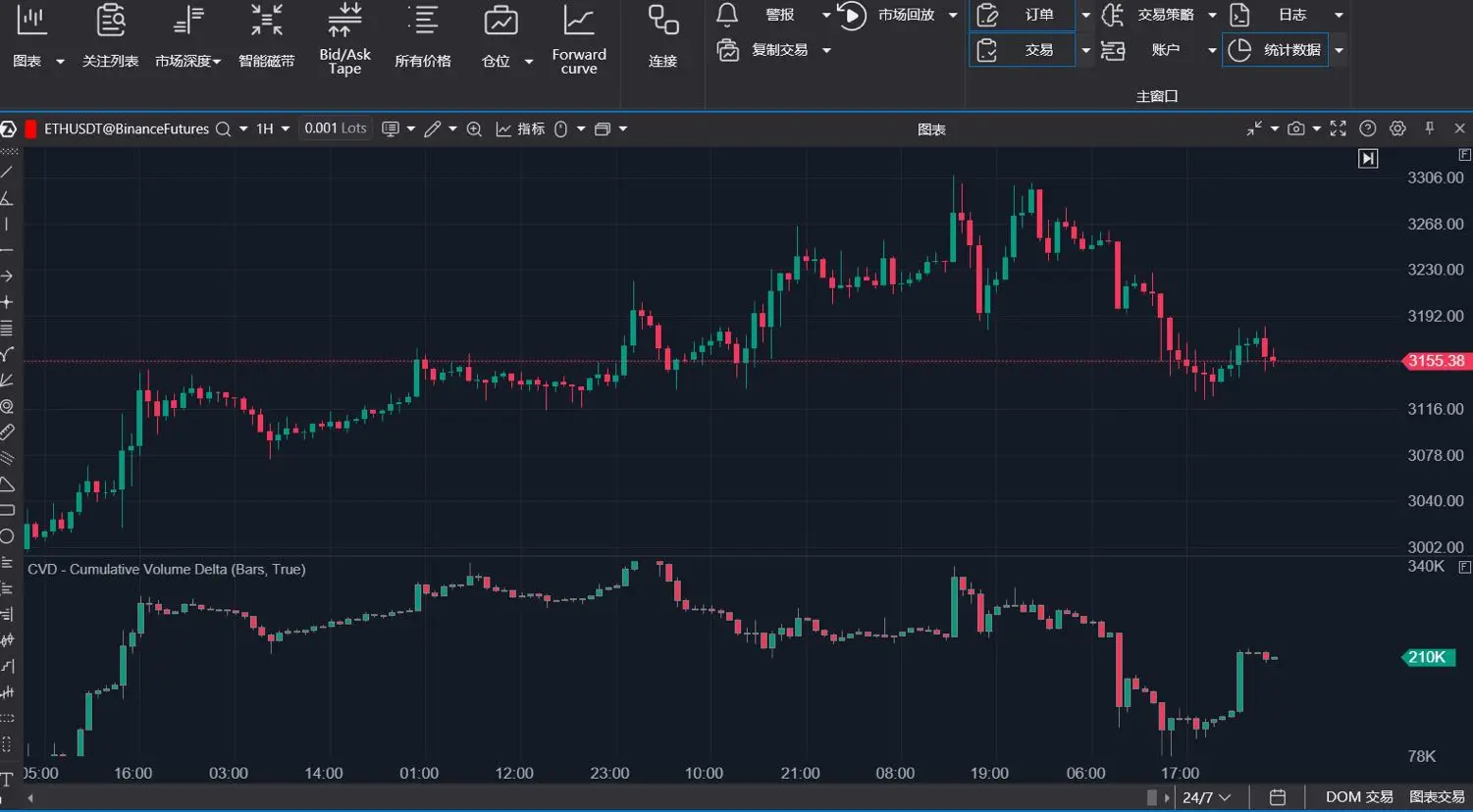Image resolution: width=1473 pixels, height=812 pixels.
Task: Expand the 复制交易 dropdown arrow
Action: [x=826, y=50]
